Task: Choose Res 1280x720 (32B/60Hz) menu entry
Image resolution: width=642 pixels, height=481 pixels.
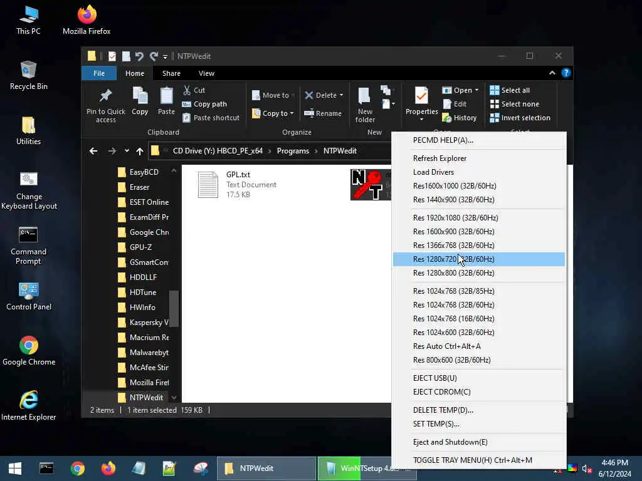Action: tap(478, 259)
